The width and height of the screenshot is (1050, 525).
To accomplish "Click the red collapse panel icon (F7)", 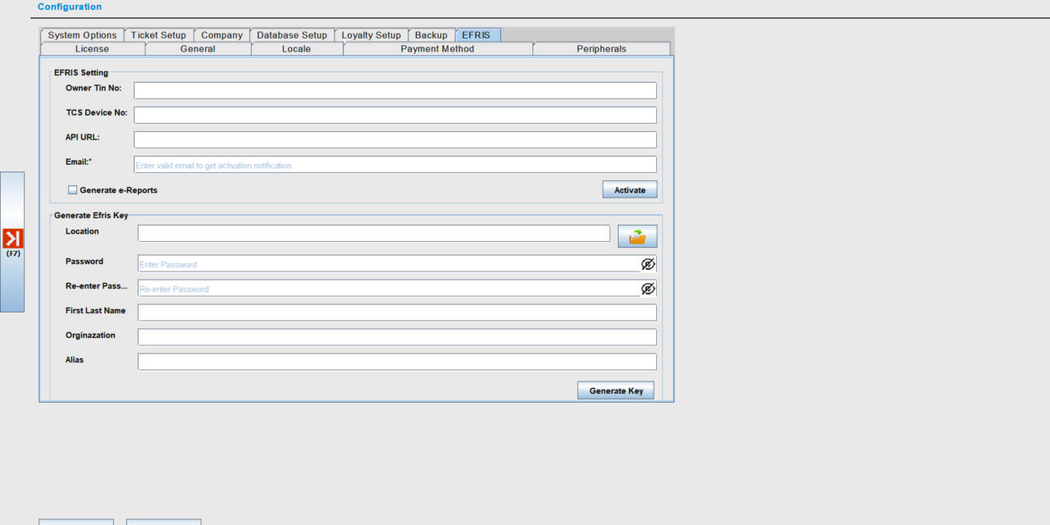I will (13, 239).
